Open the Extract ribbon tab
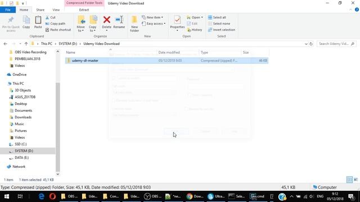Viewport: 360px width, 202px height. 84,10
